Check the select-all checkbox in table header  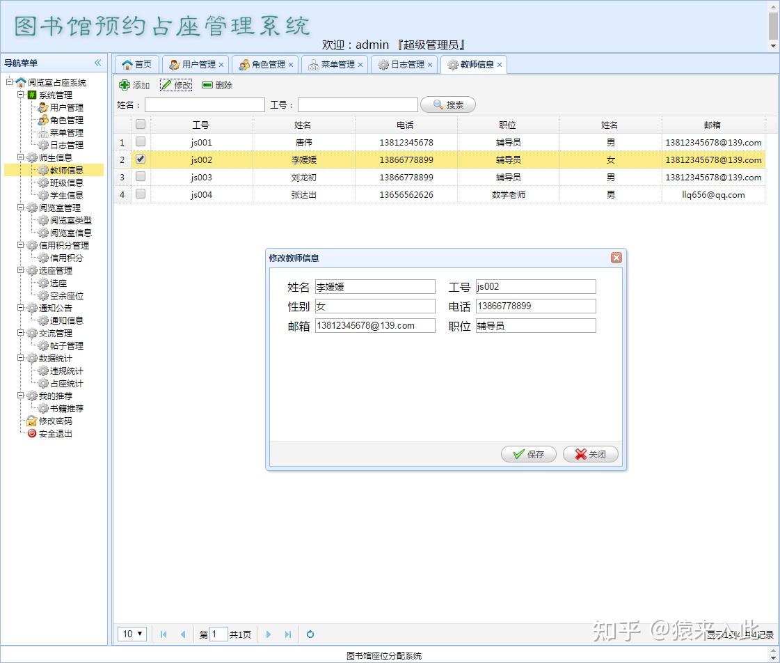pyautogui.click(x=141, y=123)
